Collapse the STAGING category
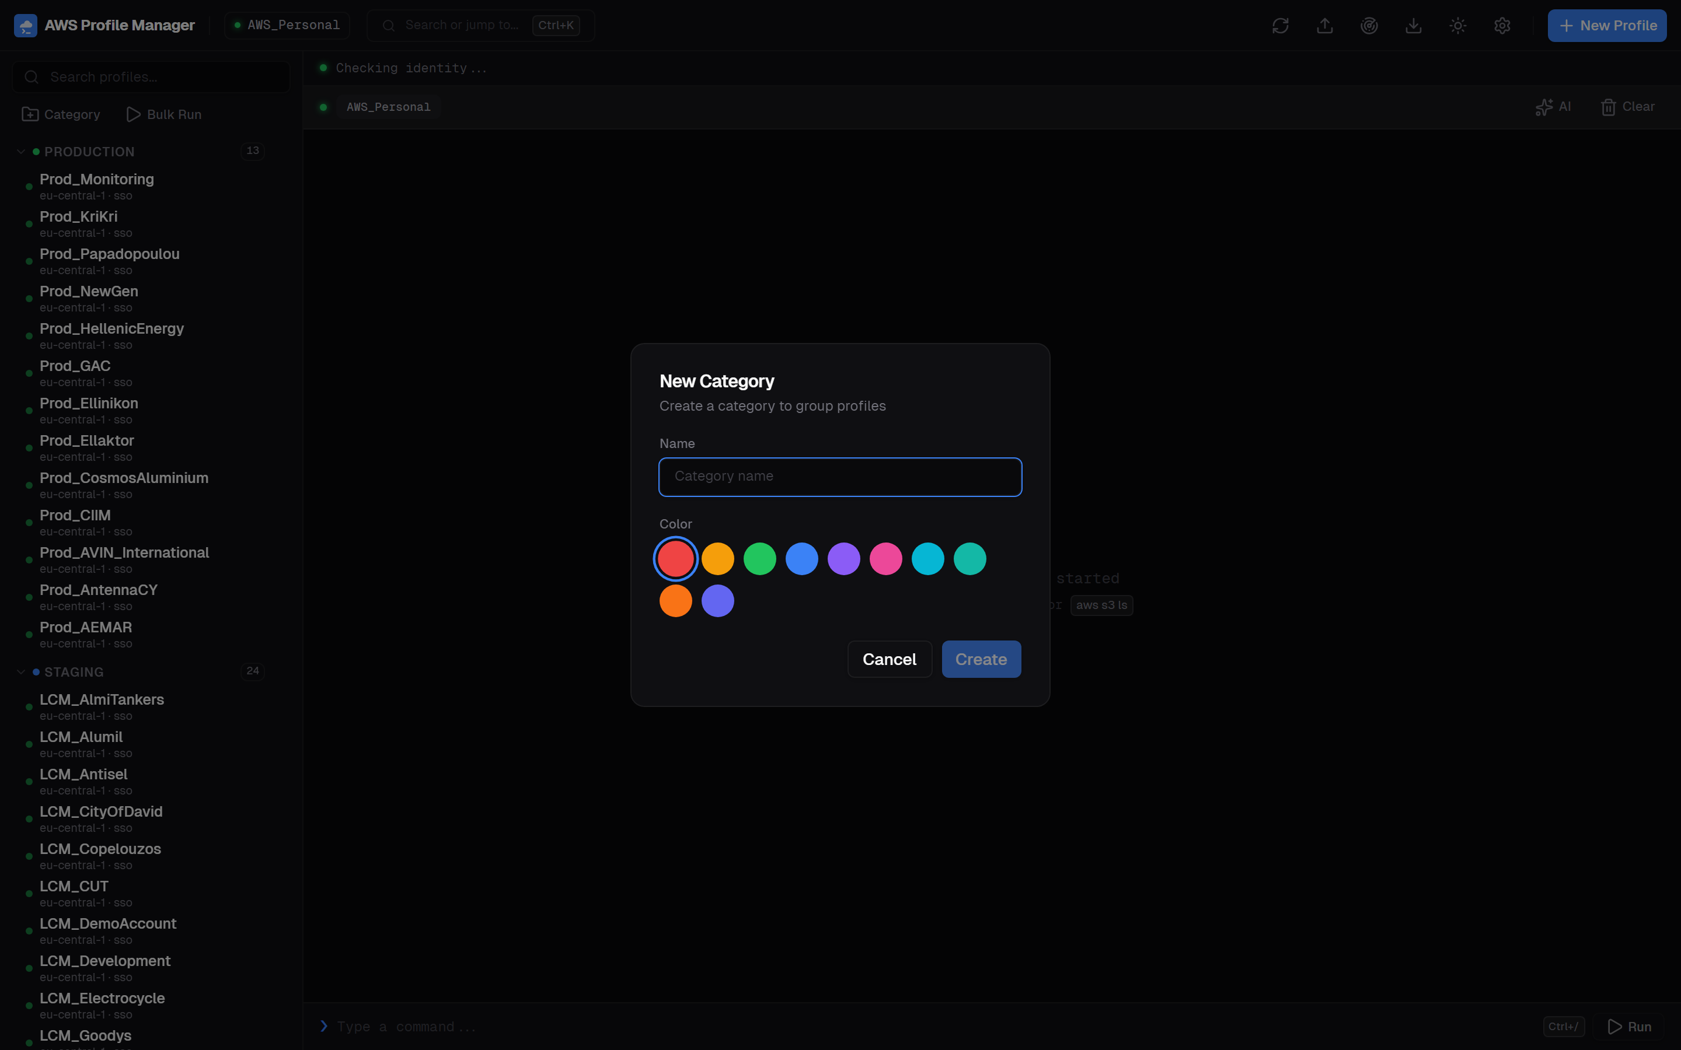The image size is (1681, 1050). coord(20,671)
